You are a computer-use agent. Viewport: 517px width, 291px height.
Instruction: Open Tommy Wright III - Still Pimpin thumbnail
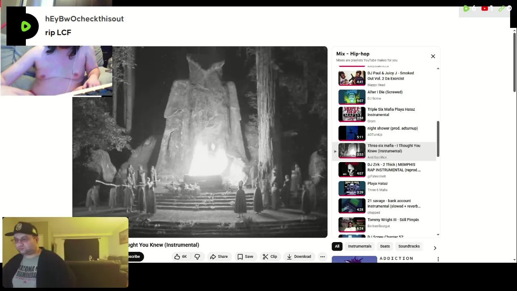(352, 225)
